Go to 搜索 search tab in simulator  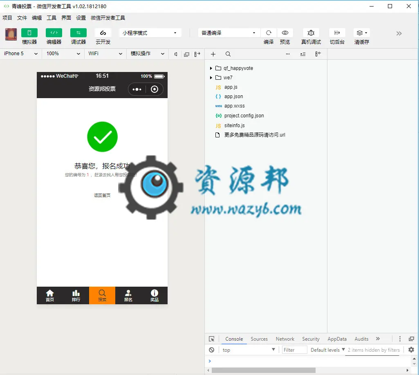pyautogui.click(x=102, y=296)
